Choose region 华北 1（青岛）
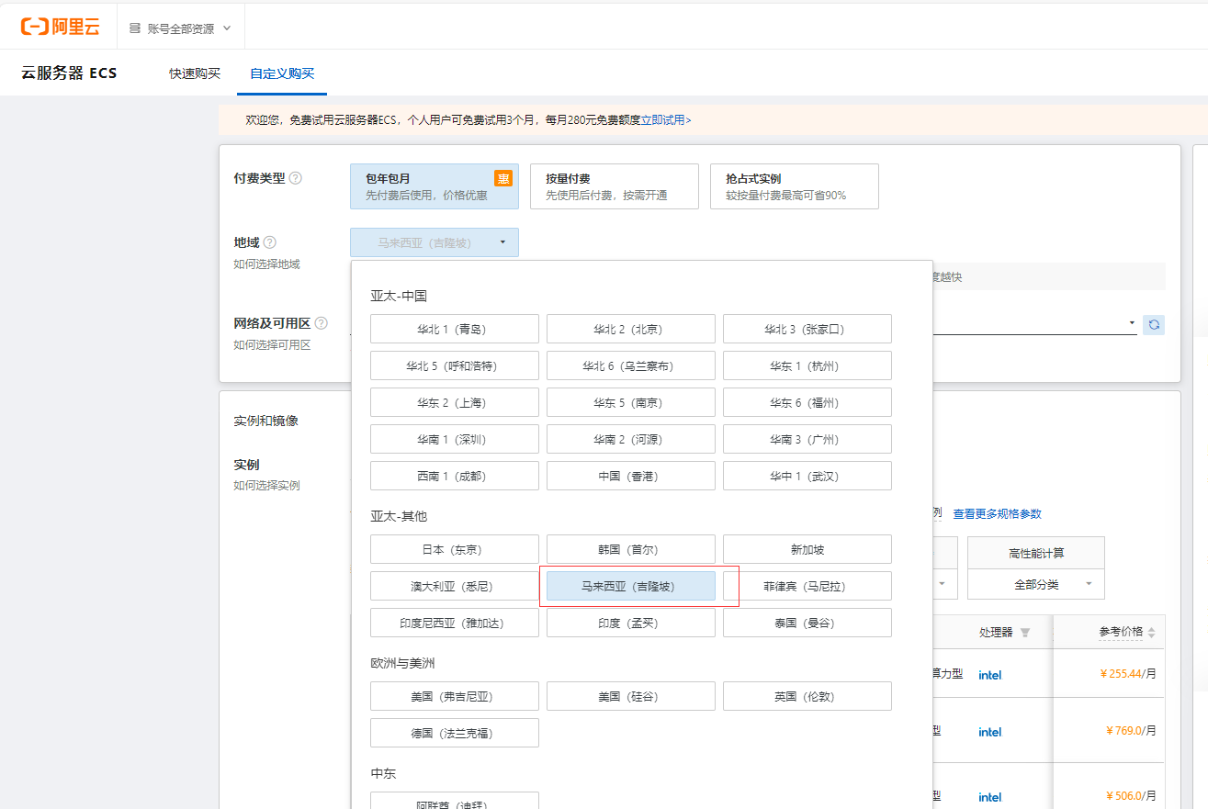Screen dimensions: 1208x809 pyautogui.click(x=455, y=329)
